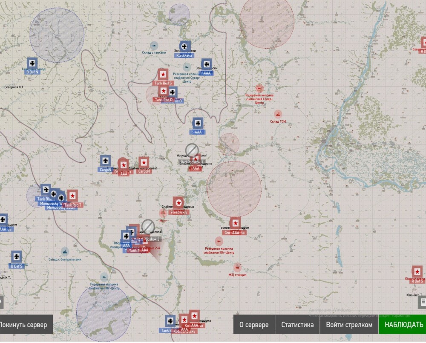Click the red CargoN star icon
The width and height of the screenshot is (426, 343).
[x=144, y=162]
